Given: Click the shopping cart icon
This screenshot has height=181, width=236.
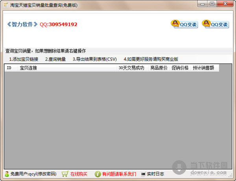Looking at the screenshot, I should pos(65,174).
